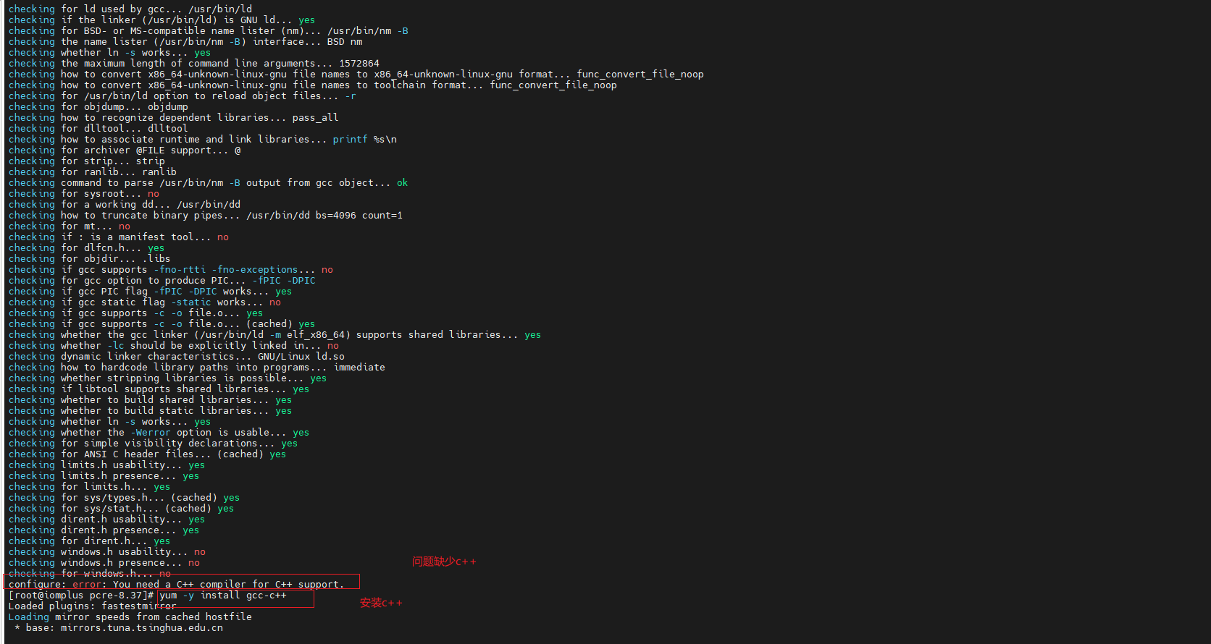Click the word "immediate" in output
Viewport: 1211px width, 644px height.
coord(359,368)
